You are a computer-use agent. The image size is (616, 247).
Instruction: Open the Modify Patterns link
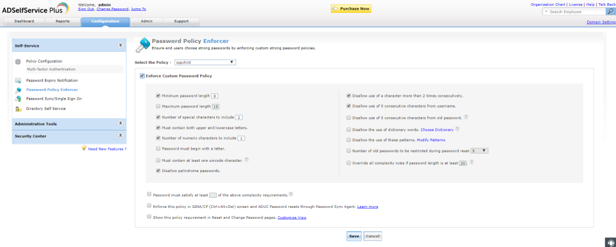coord(431,140)
